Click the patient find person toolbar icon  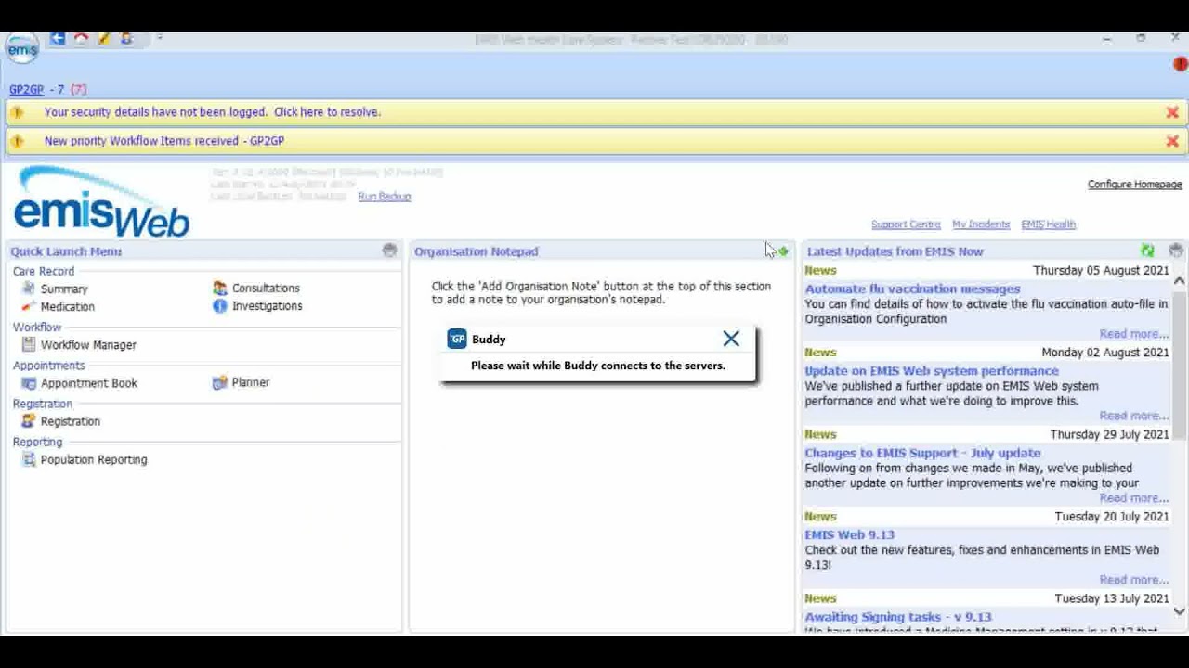127,38
